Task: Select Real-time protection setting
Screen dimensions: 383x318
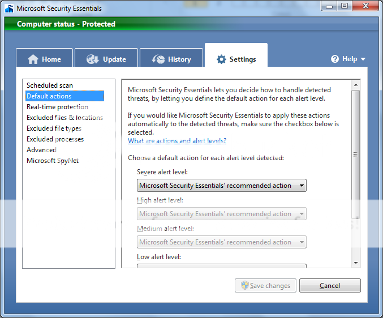Action: click(x=57, y=107)
